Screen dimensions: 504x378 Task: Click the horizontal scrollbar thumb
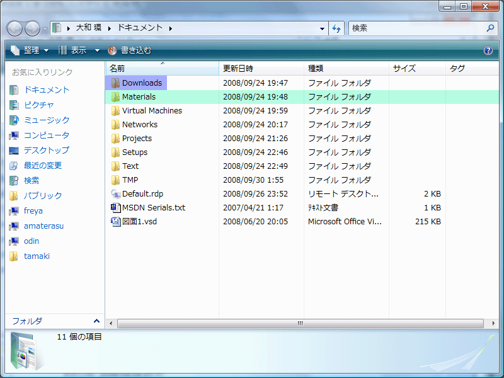coord(300,323)
